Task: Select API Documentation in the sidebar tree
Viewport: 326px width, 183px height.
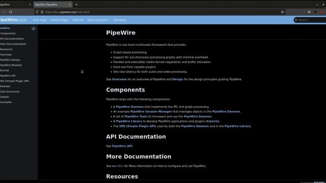Action: tap(12, 39)
